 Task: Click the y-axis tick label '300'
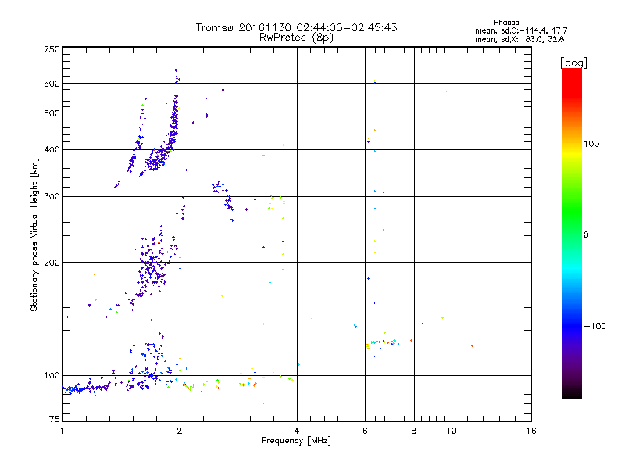pos(52,197)
